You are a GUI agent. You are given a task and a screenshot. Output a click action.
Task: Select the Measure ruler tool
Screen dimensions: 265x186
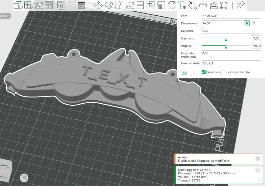(x=203, y=5)
